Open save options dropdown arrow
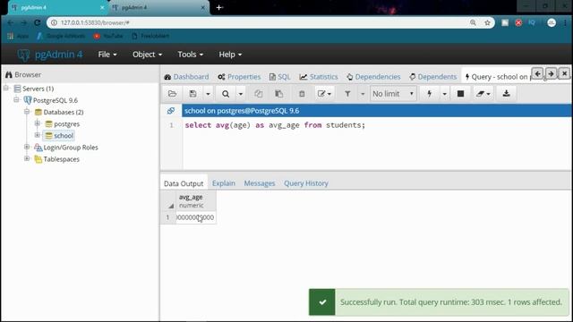Image resolution: width=573 pixels, height=322 pixels. [208, 94]
